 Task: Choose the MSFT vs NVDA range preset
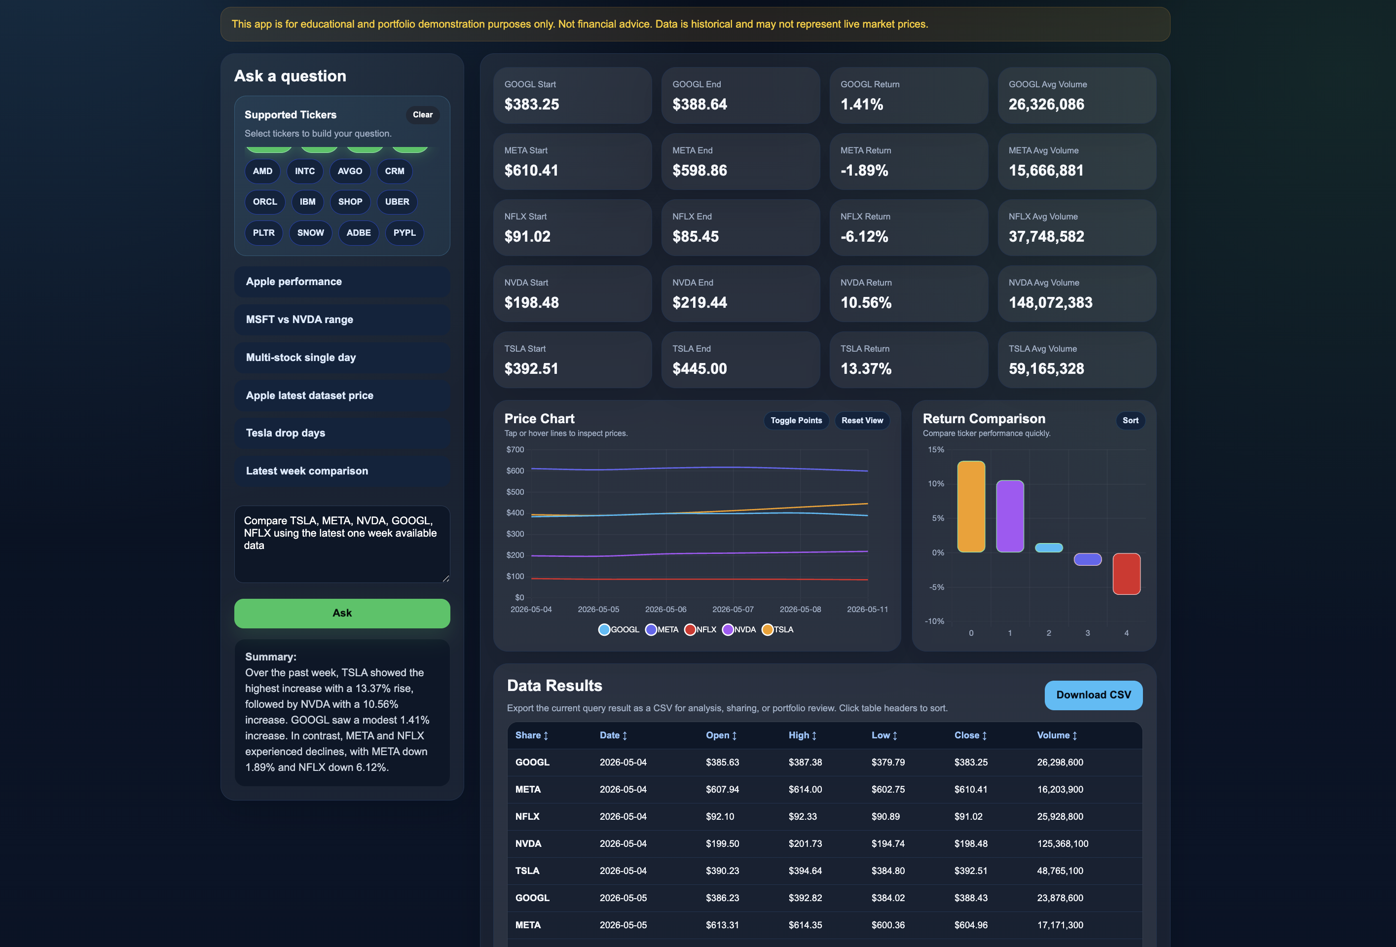[x=342, y=320]
